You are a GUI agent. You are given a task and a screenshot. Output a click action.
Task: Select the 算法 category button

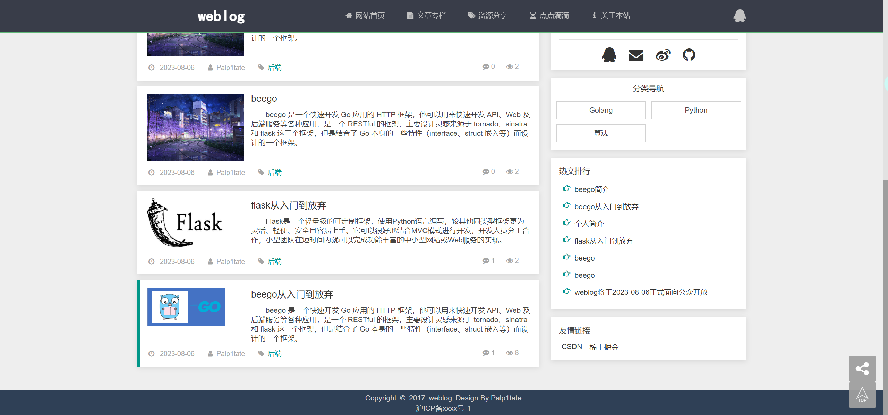click(x=600, y=133)
